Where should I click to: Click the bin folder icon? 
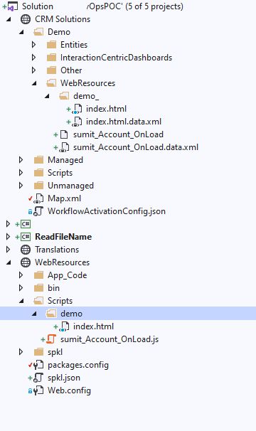click(x=38, y=288)
